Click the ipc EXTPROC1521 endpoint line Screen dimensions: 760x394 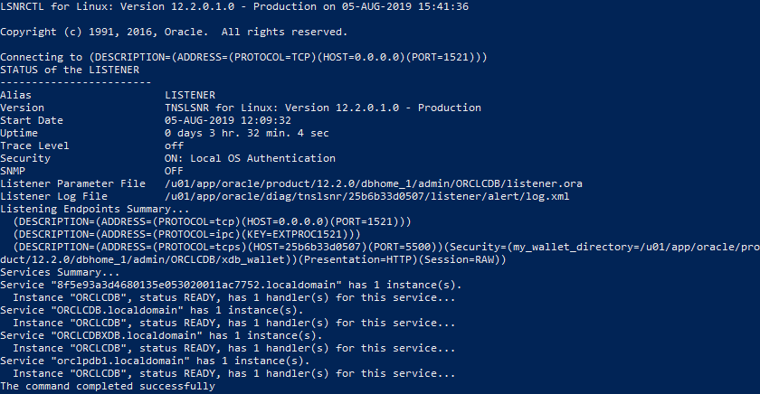click(180, 234)
